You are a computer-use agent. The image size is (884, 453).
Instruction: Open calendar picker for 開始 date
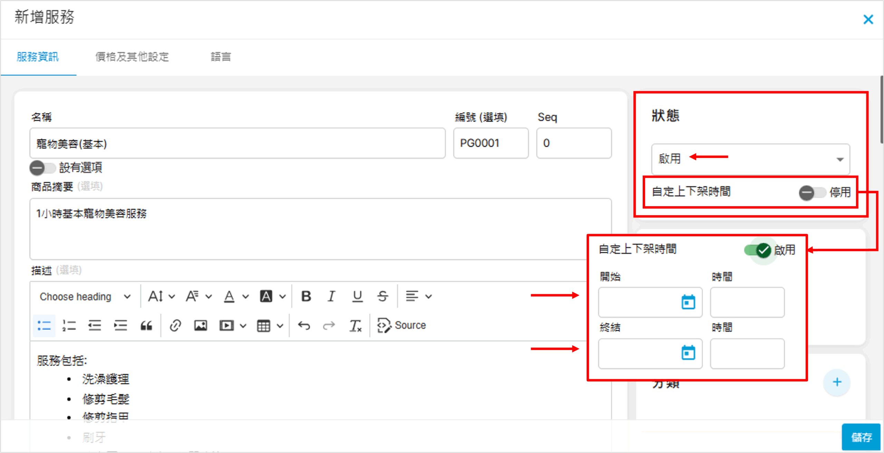(x=688, y=302)
